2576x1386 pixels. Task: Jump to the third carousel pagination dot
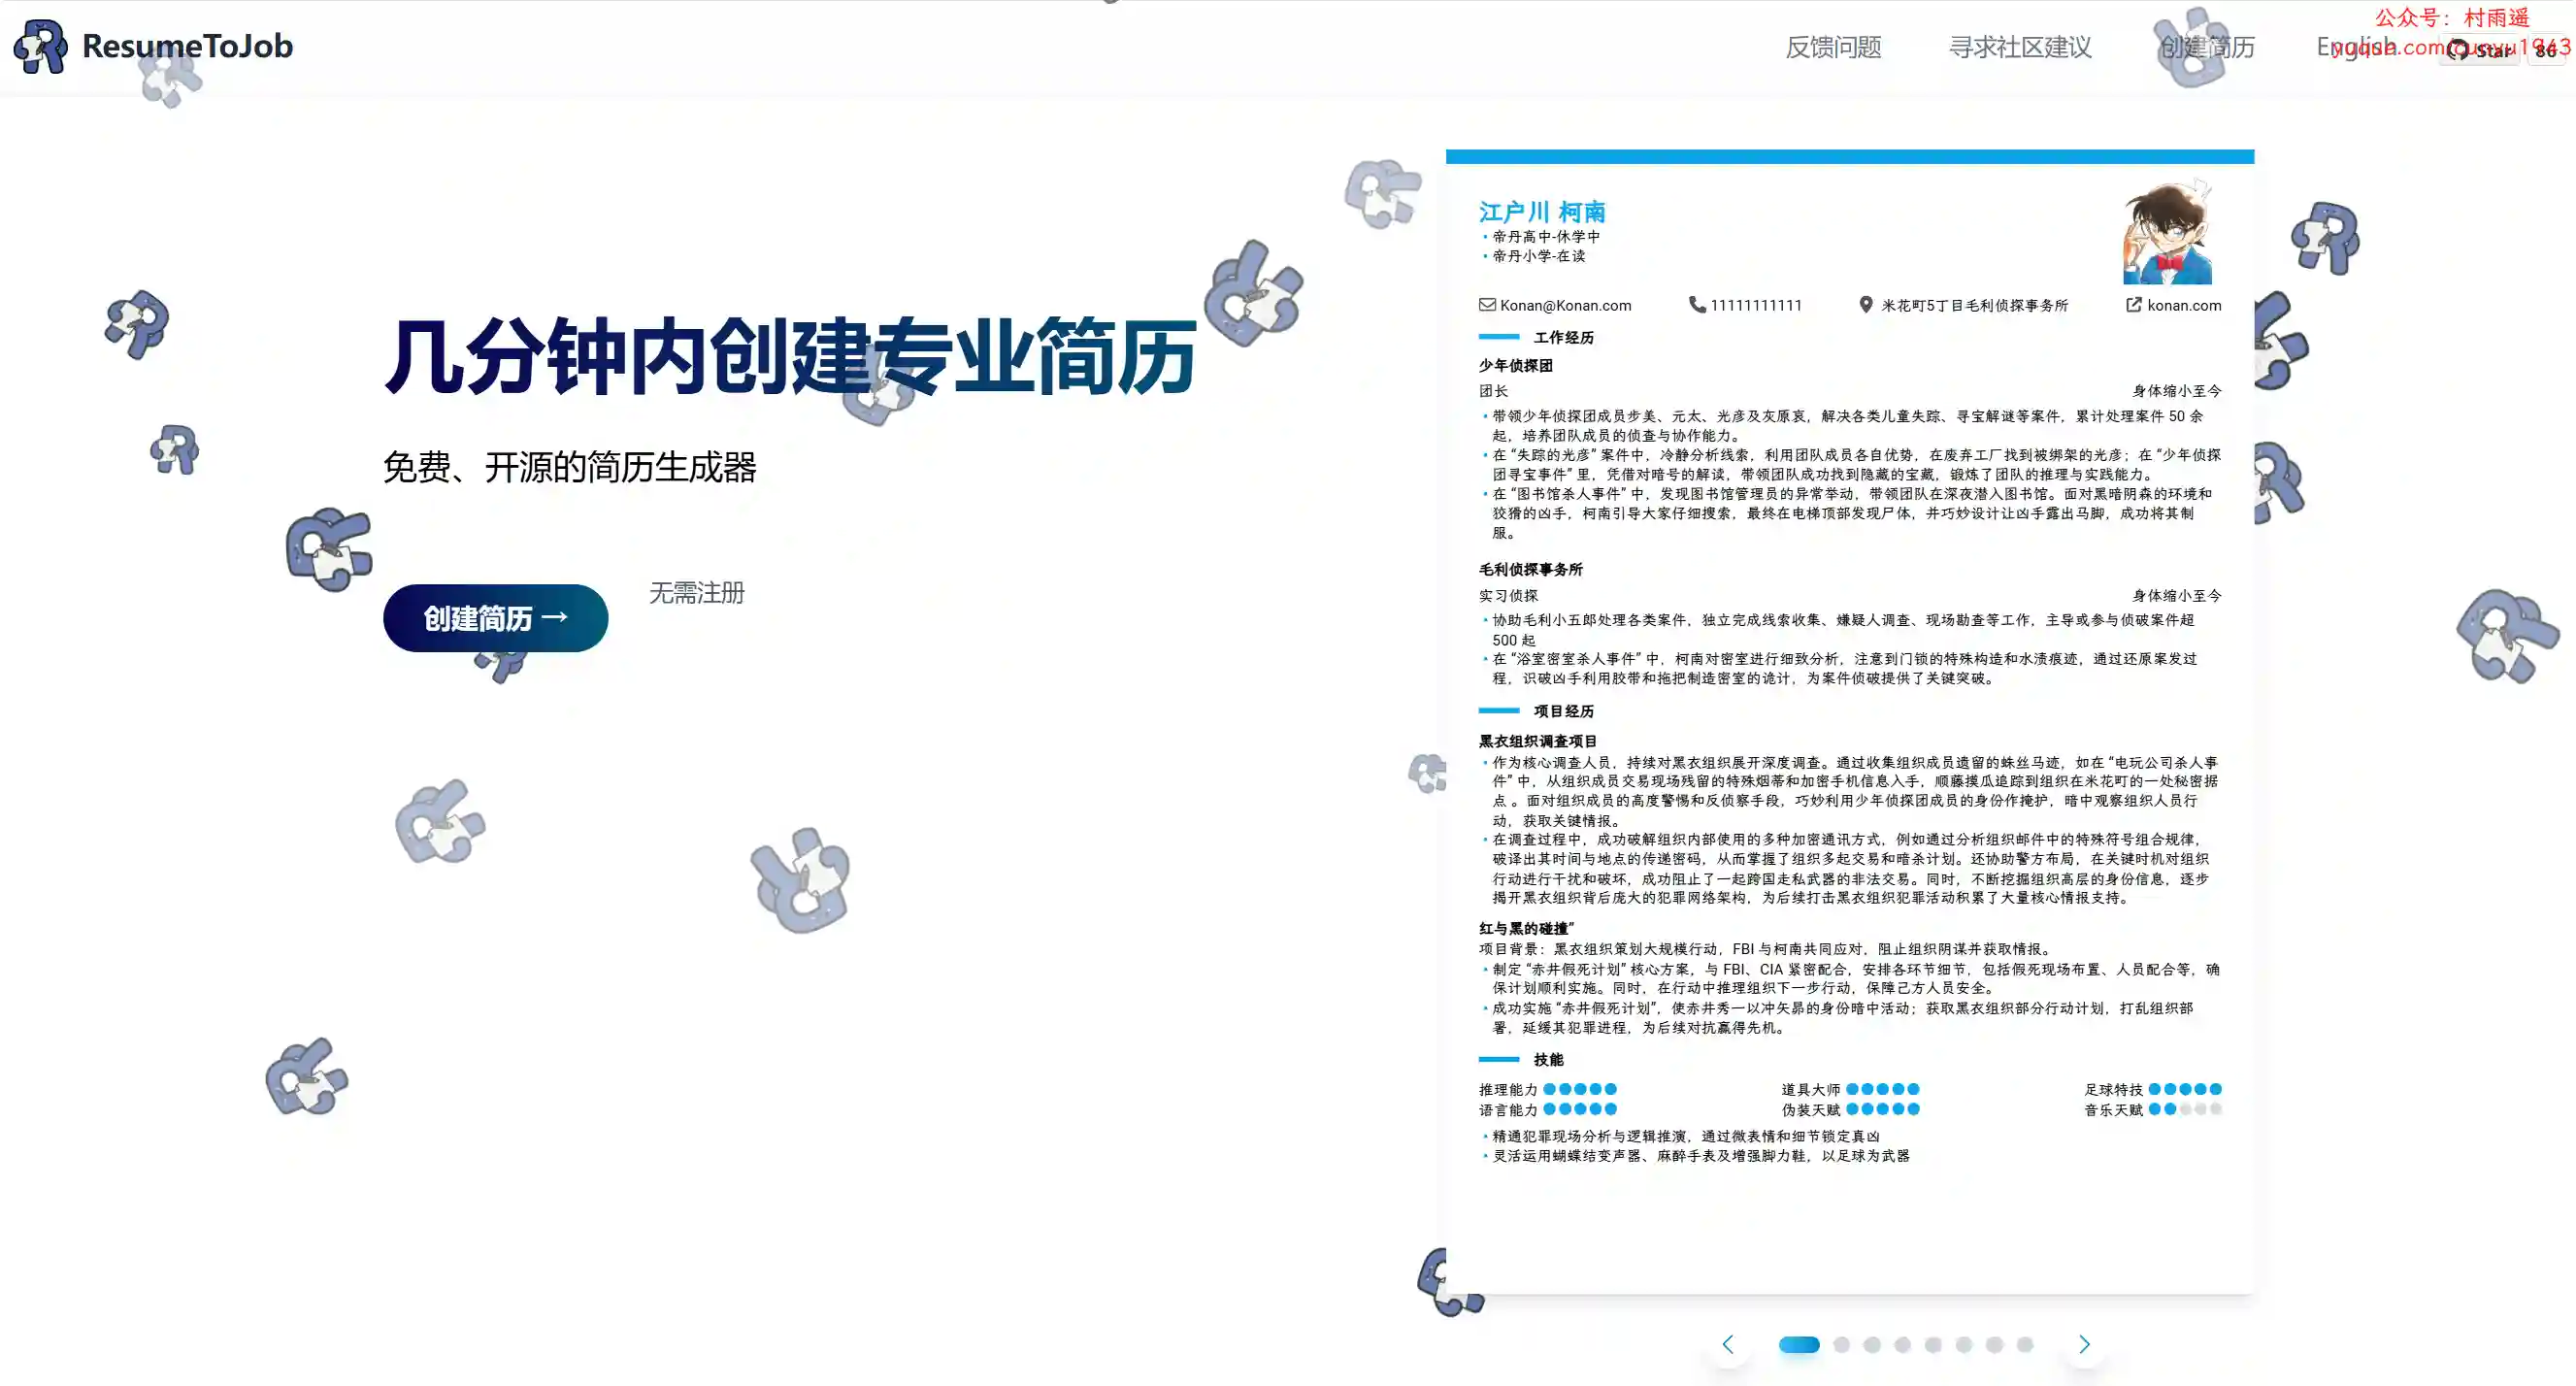tap(1872, 1345)
